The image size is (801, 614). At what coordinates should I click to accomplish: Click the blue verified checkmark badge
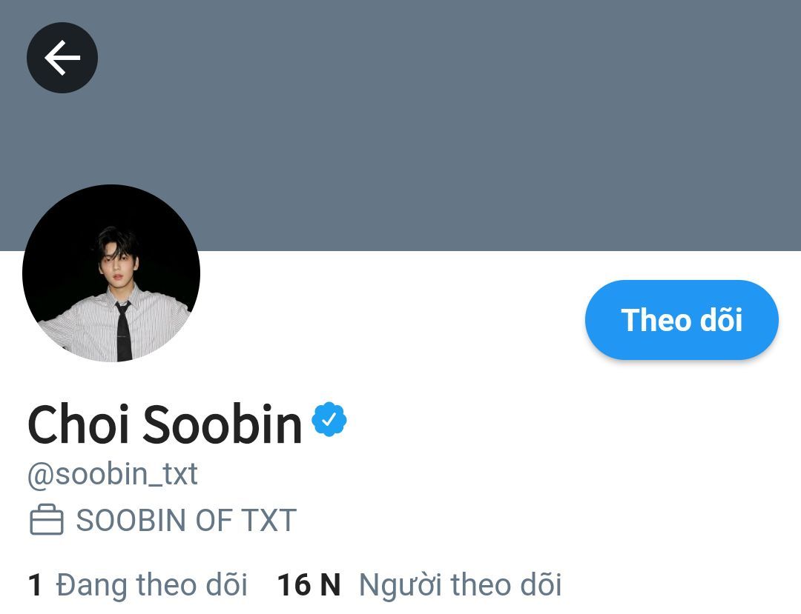pos(329,420)
